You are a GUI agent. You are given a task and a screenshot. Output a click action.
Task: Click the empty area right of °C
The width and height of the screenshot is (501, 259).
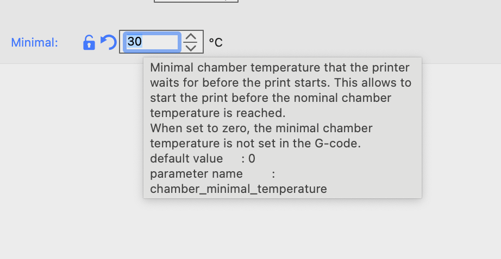click(353, 42)
